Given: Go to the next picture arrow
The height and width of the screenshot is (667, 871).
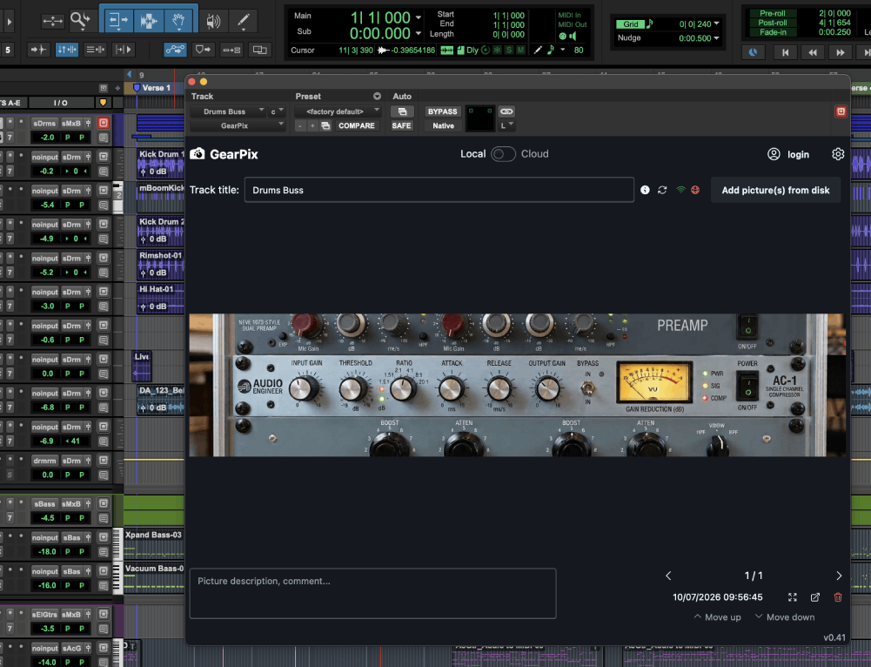Looking at the screenshot, I should (x=839, y=576).
